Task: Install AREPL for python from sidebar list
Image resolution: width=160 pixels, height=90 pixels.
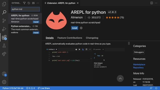Action: coord(36,22)
